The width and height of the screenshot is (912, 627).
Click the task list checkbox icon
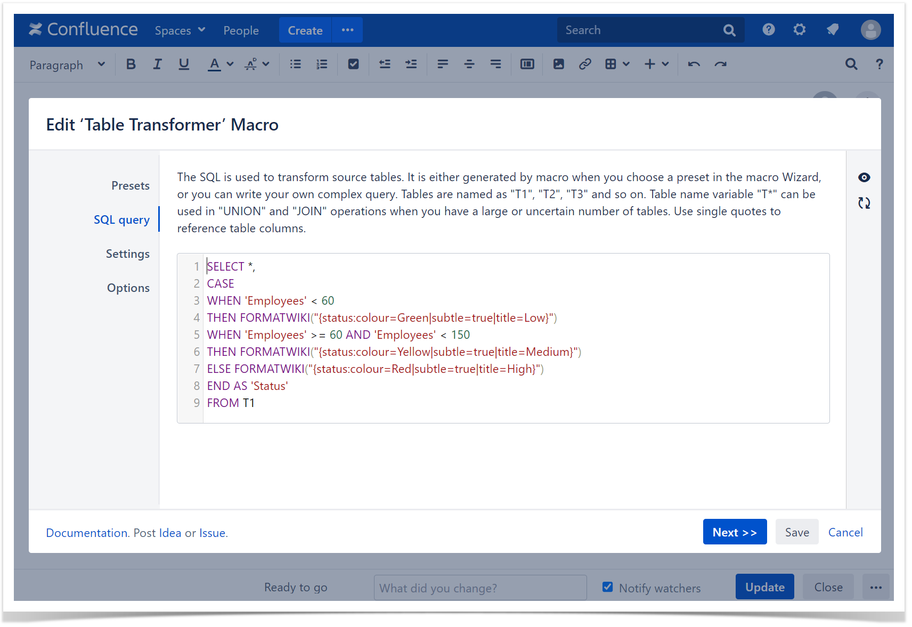click(x=353, y=64)
